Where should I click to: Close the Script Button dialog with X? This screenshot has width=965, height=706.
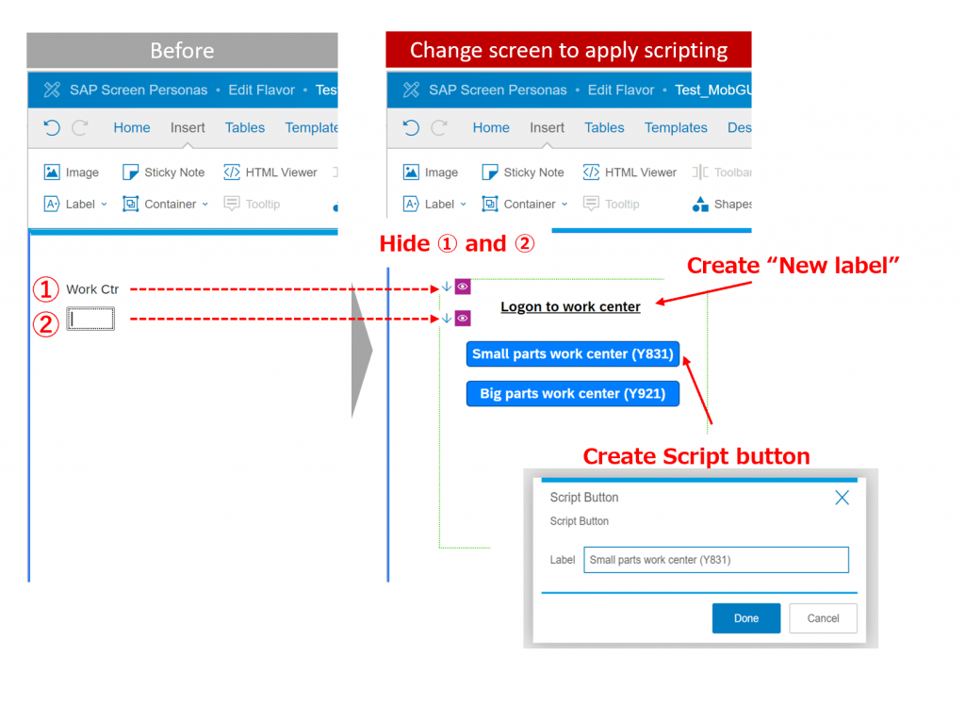coord(842,498)
